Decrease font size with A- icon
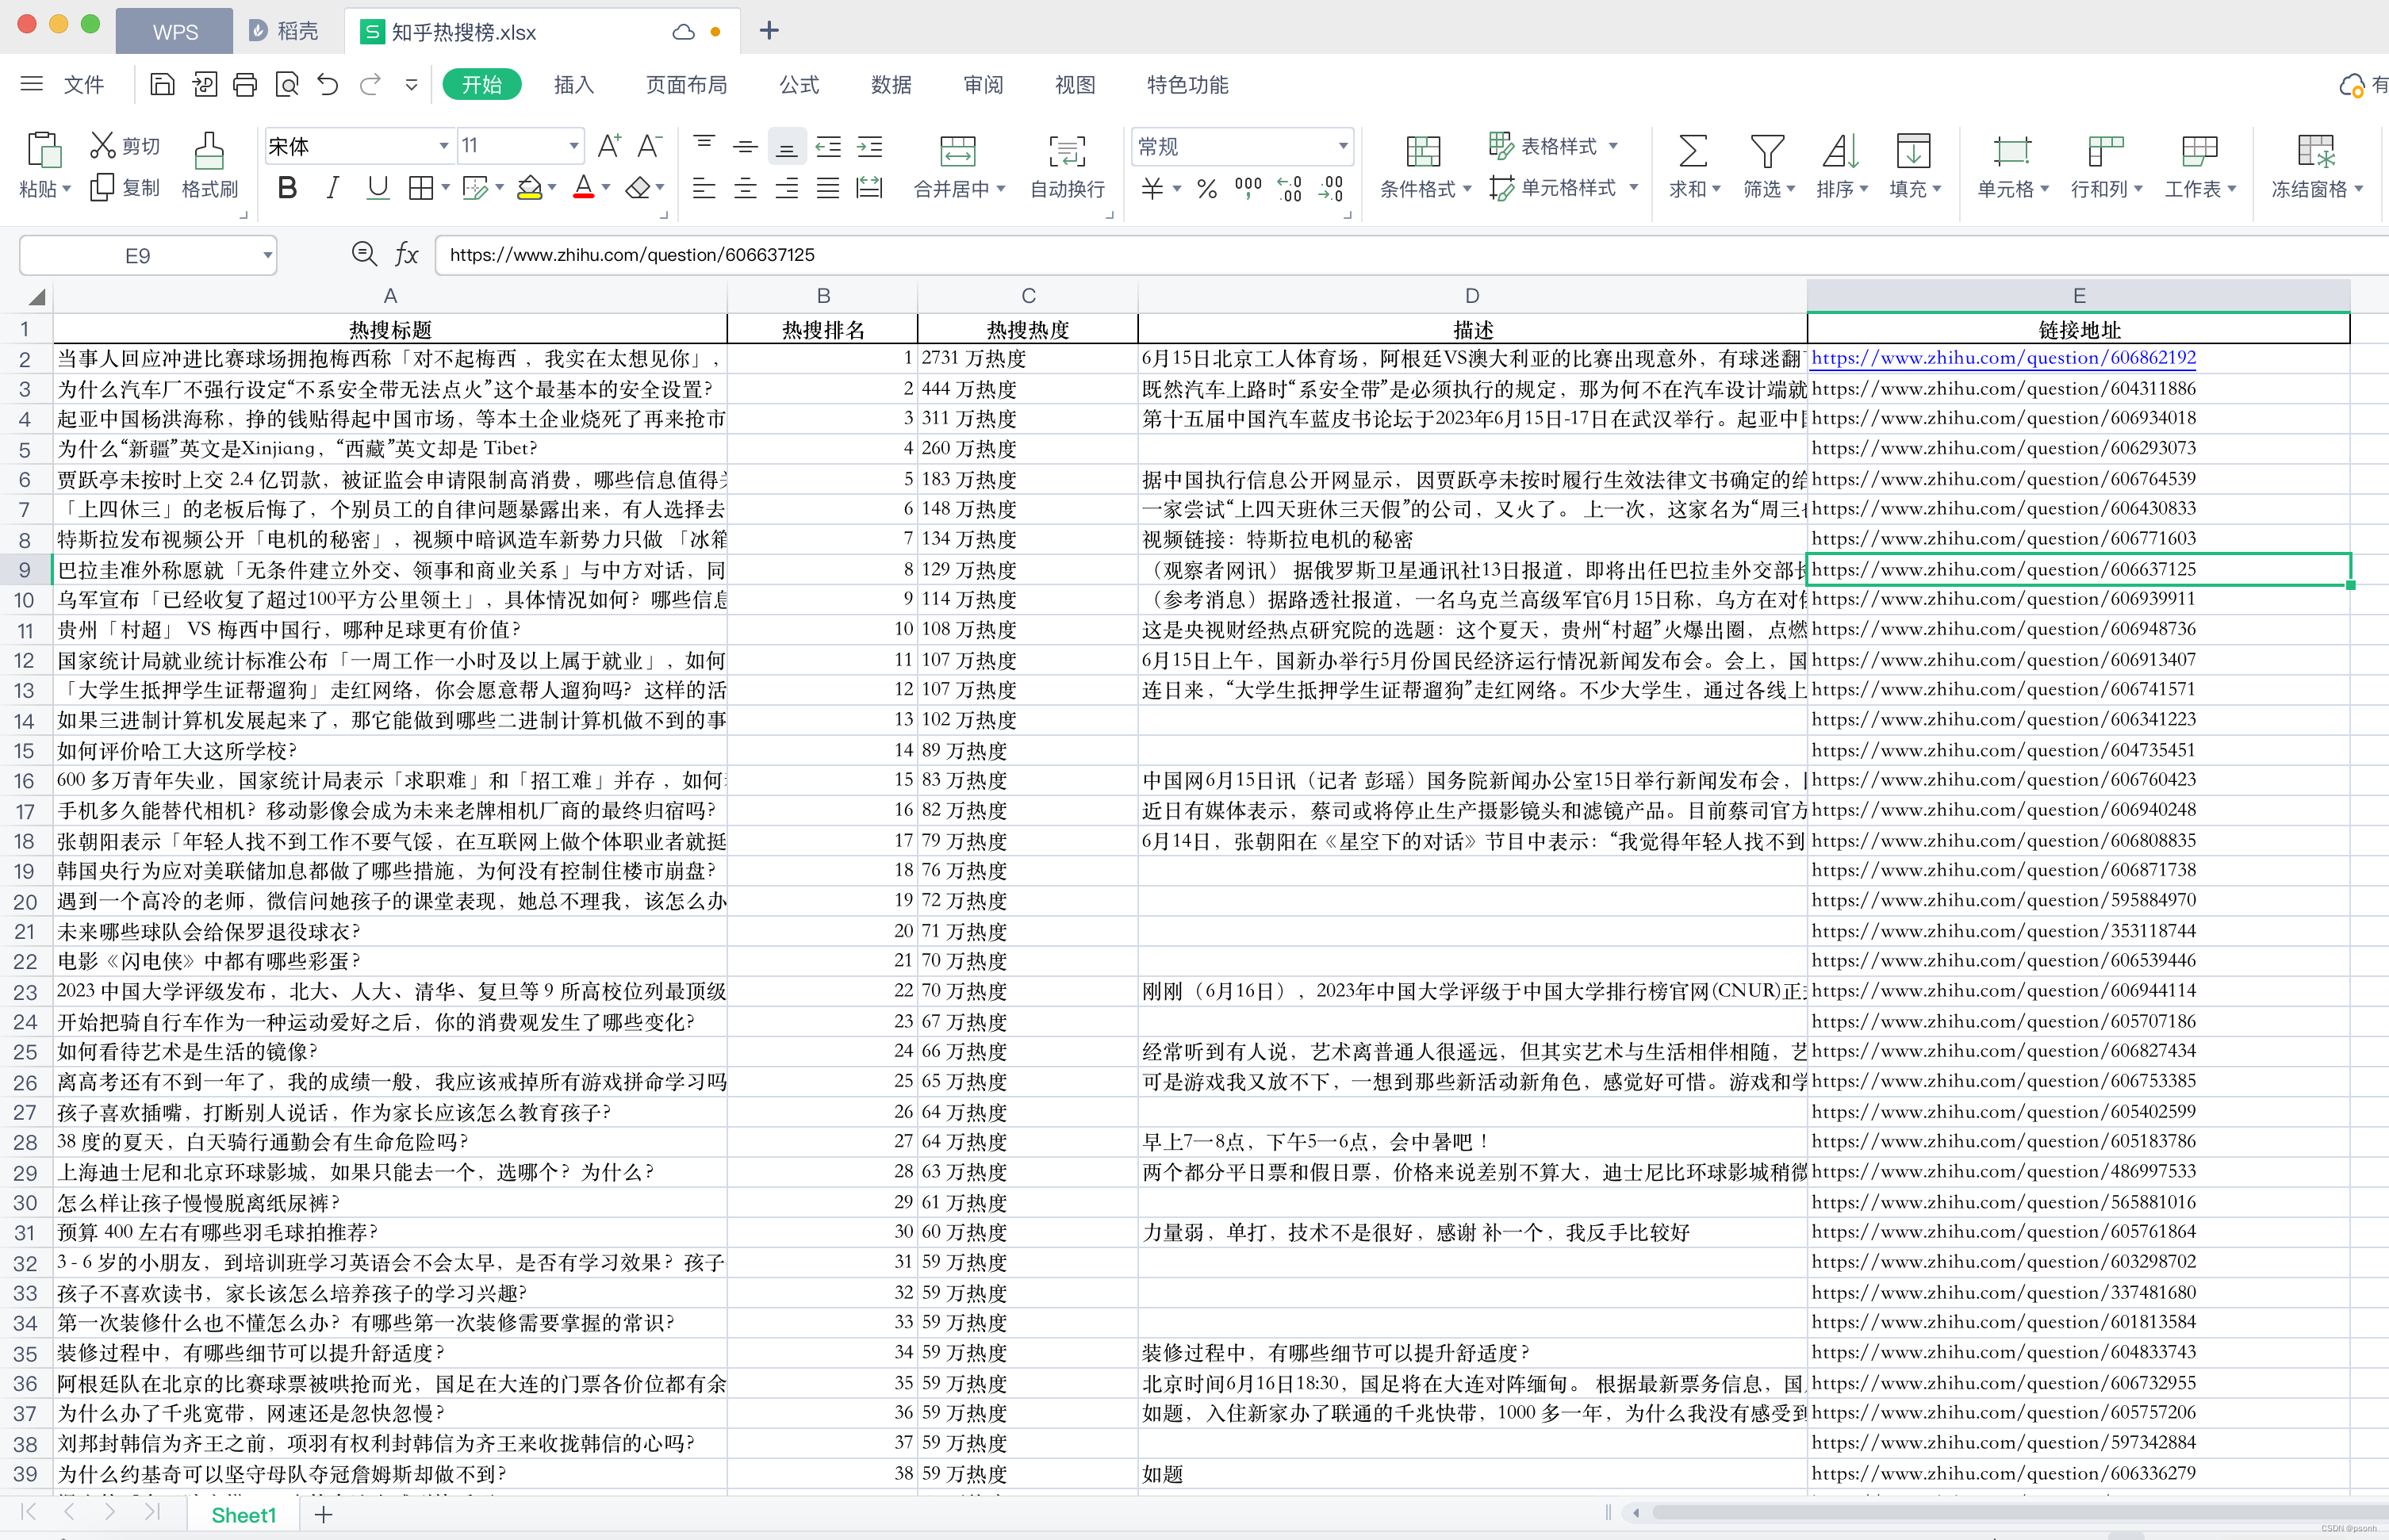Screen dimensions: 2389x1540 coord(650,146)
